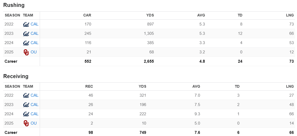297x136 pixels.
Task: Open the CAL team link for 2024 receiving
Action: click(34, 114)
